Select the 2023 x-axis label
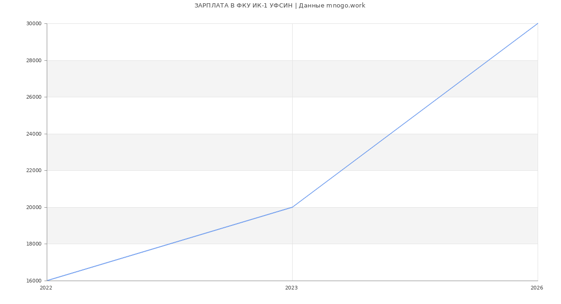This screenshot has height=304, width=561. [291, 288]
